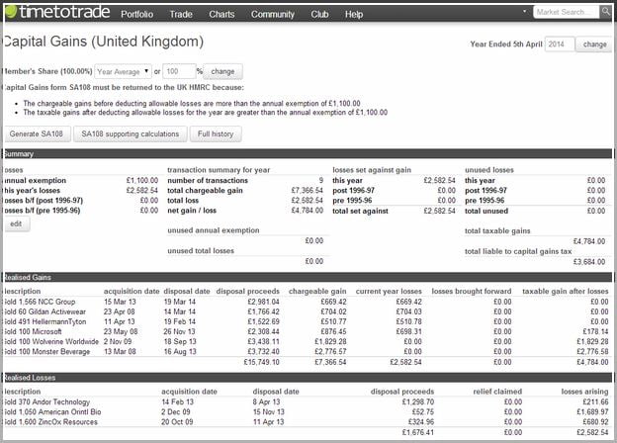The height and width of the screenshot is (443, 617).
Task: Click the Realised Losses section header
Action: (308, 378)
